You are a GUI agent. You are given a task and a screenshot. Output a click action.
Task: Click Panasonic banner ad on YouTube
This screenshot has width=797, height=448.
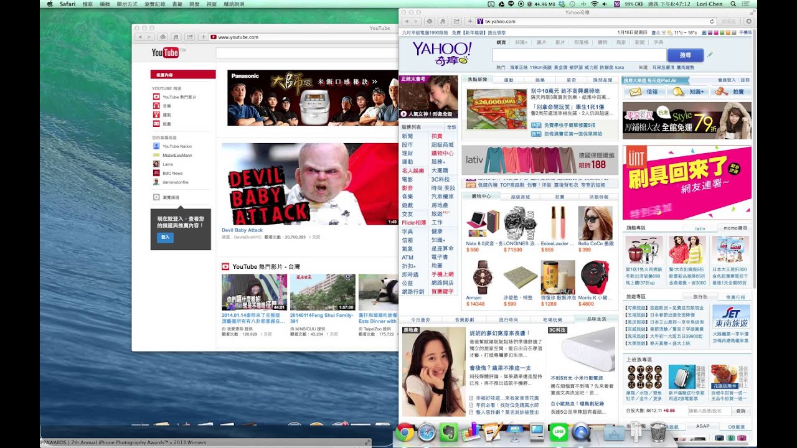coord(313,98)
